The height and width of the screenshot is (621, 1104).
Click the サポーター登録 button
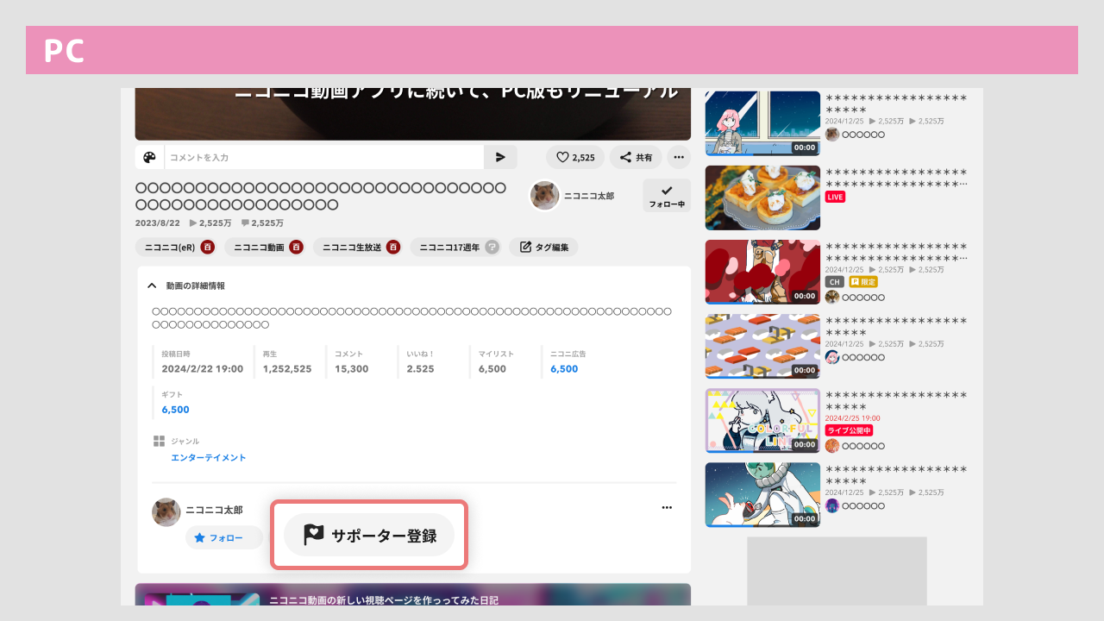(369, 535)
